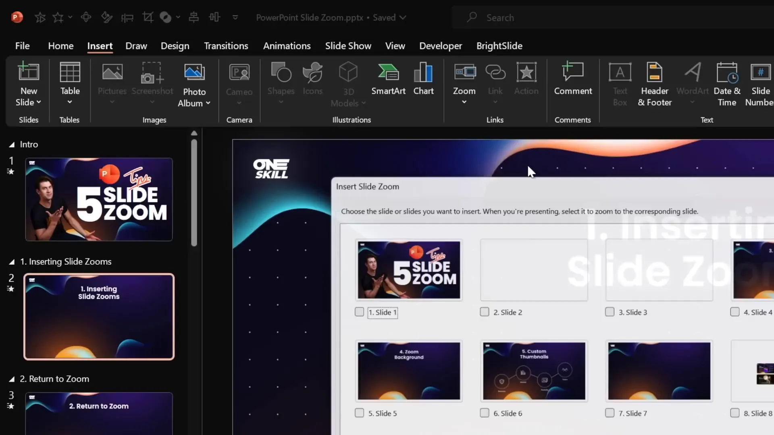This screenshot has width=774, height=435.
Task: Collapse '2. Return to Zoom' section
Action: pos(12,379)
